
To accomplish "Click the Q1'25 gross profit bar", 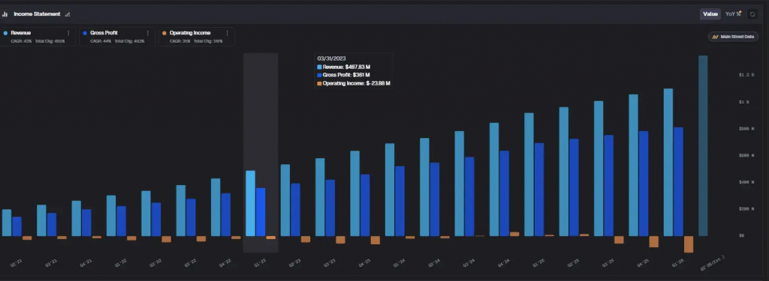I will tap(539, 190).
